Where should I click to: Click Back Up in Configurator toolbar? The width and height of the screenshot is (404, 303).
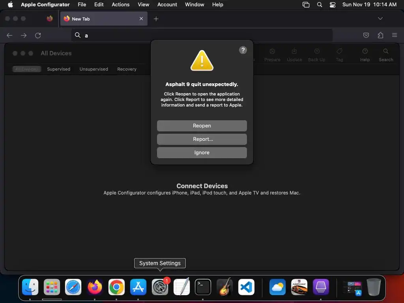pyautogui.click(x=317, y=55)
